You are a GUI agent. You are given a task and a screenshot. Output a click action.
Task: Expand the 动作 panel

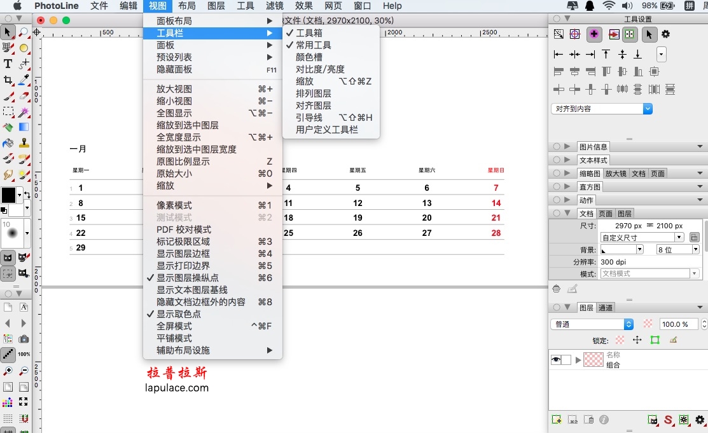click(567, 200)
